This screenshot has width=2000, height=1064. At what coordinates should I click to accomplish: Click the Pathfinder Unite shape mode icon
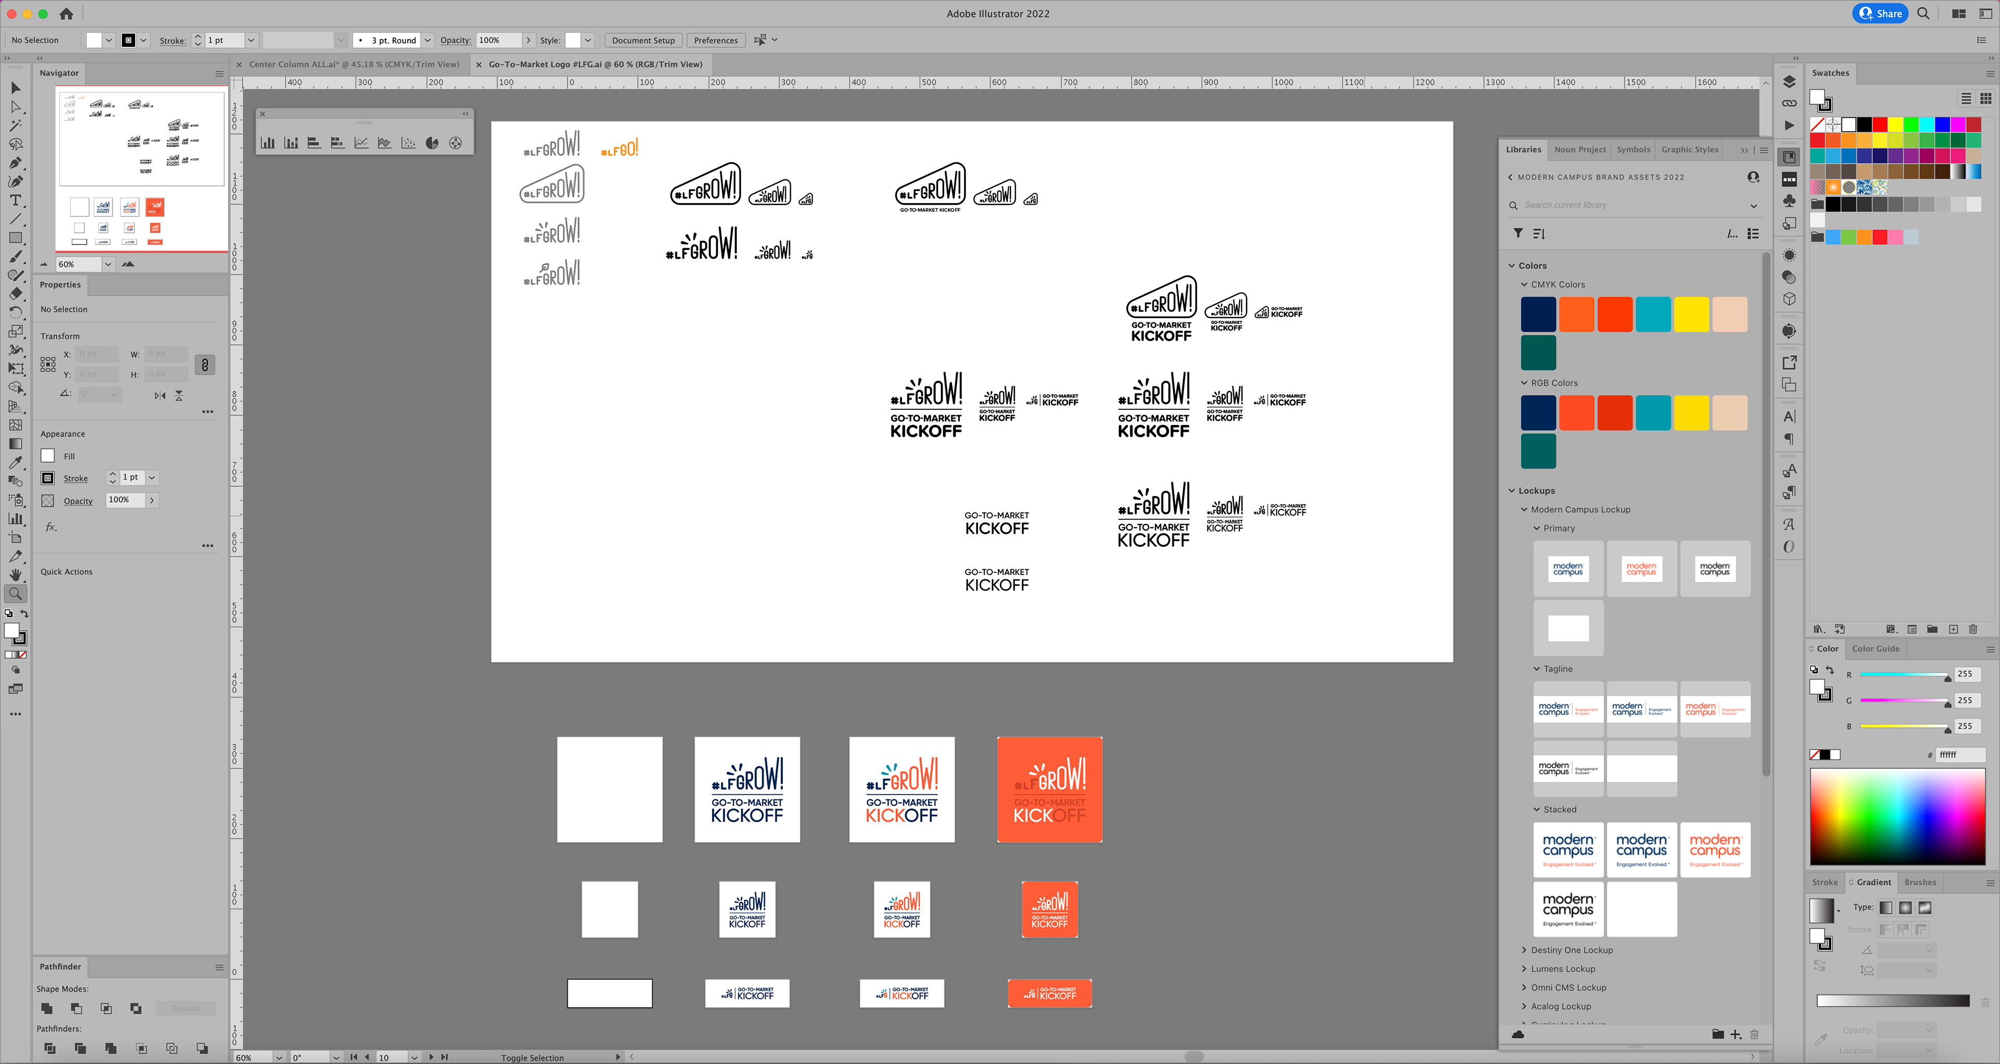tap(47, 1008)
